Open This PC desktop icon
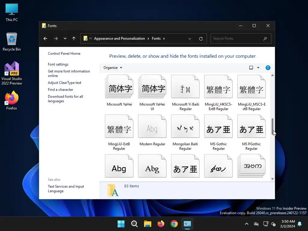Screen dimensions: 308x231 (12, 12)
